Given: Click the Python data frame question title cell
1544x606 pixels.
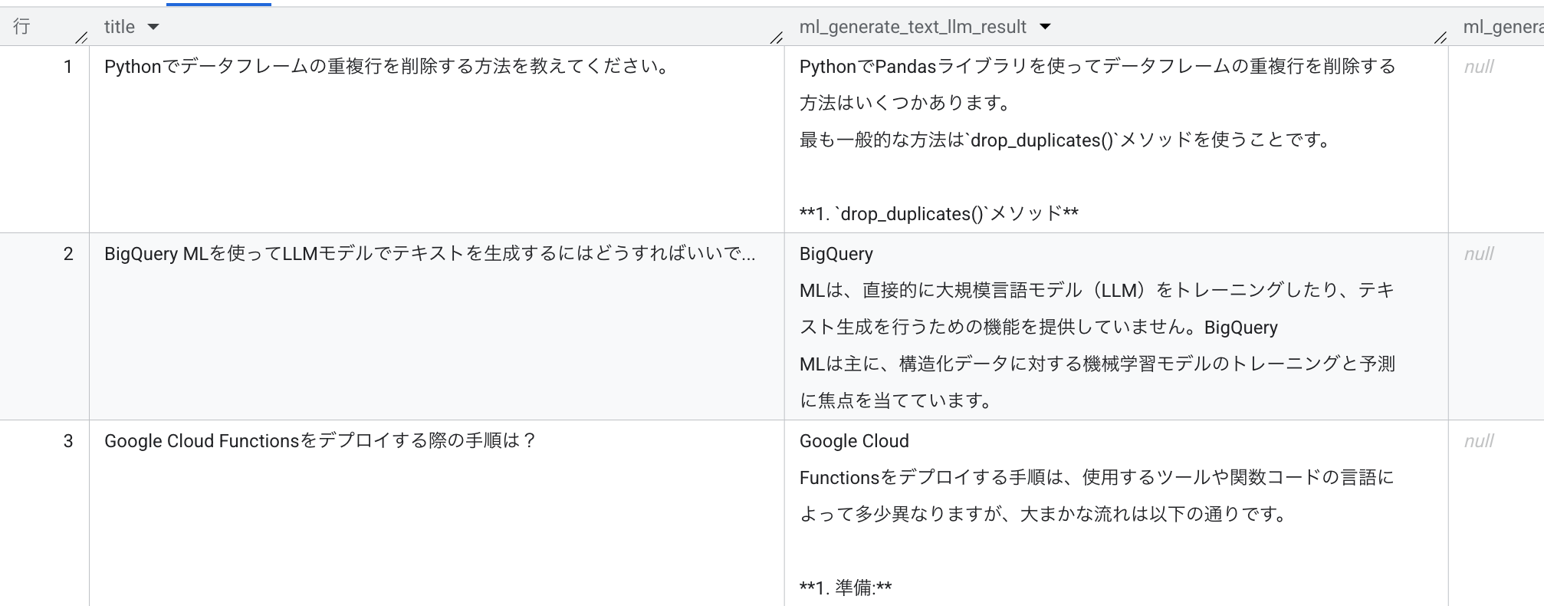Looking at the screenshot, I should 388,67.
